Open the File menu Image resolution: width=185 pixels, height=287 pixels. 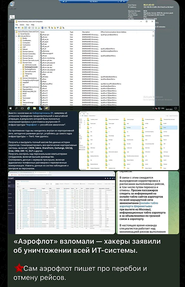point(17,25)
